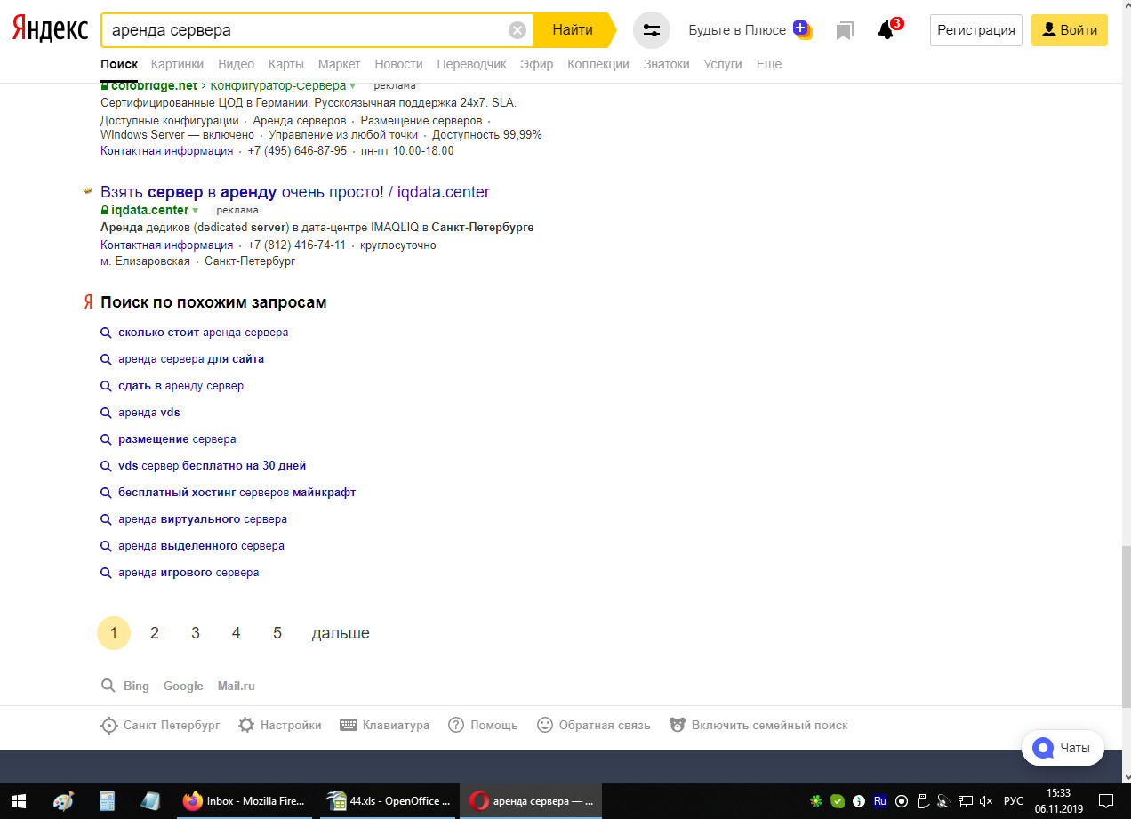The width and height of the screenshot is (1131, 819).
Task: Search related query размещение сервера
Action: [177, 438]
